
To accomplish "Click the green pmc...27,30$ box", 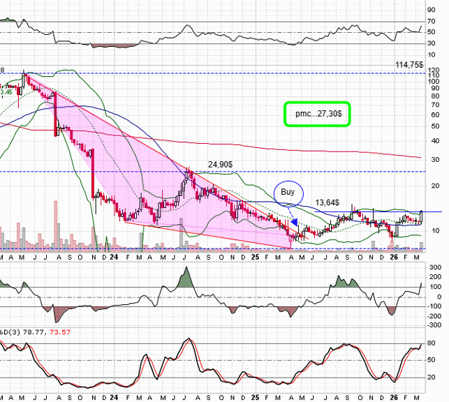I will 316,114.
